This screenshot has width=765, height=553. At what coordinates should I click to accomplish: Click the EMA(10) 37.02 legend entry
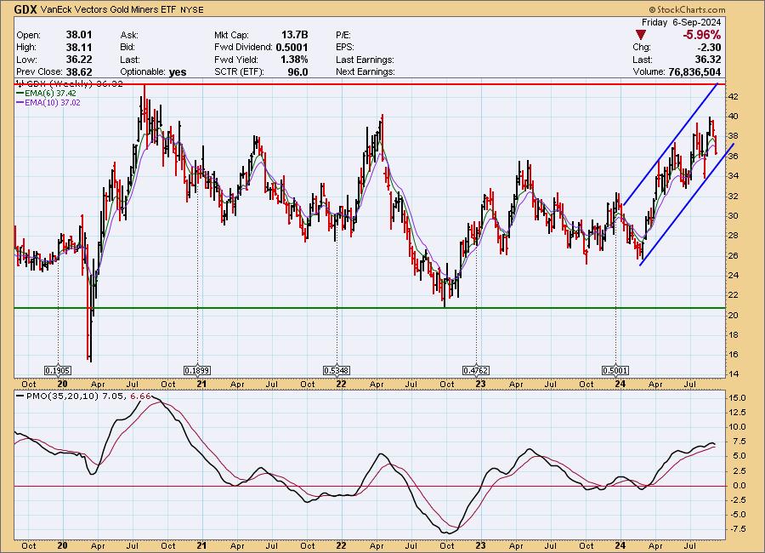pyautogui.click(x=48, y=103)
